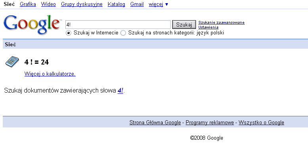Follow the Więcej o kalkulatorze link
308x148 pixels.
coord(50,74)
